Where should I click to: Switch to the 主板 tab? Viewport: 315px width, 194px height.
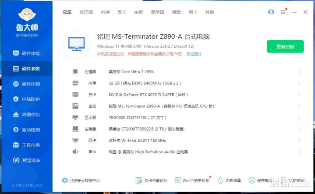(138, 12)
